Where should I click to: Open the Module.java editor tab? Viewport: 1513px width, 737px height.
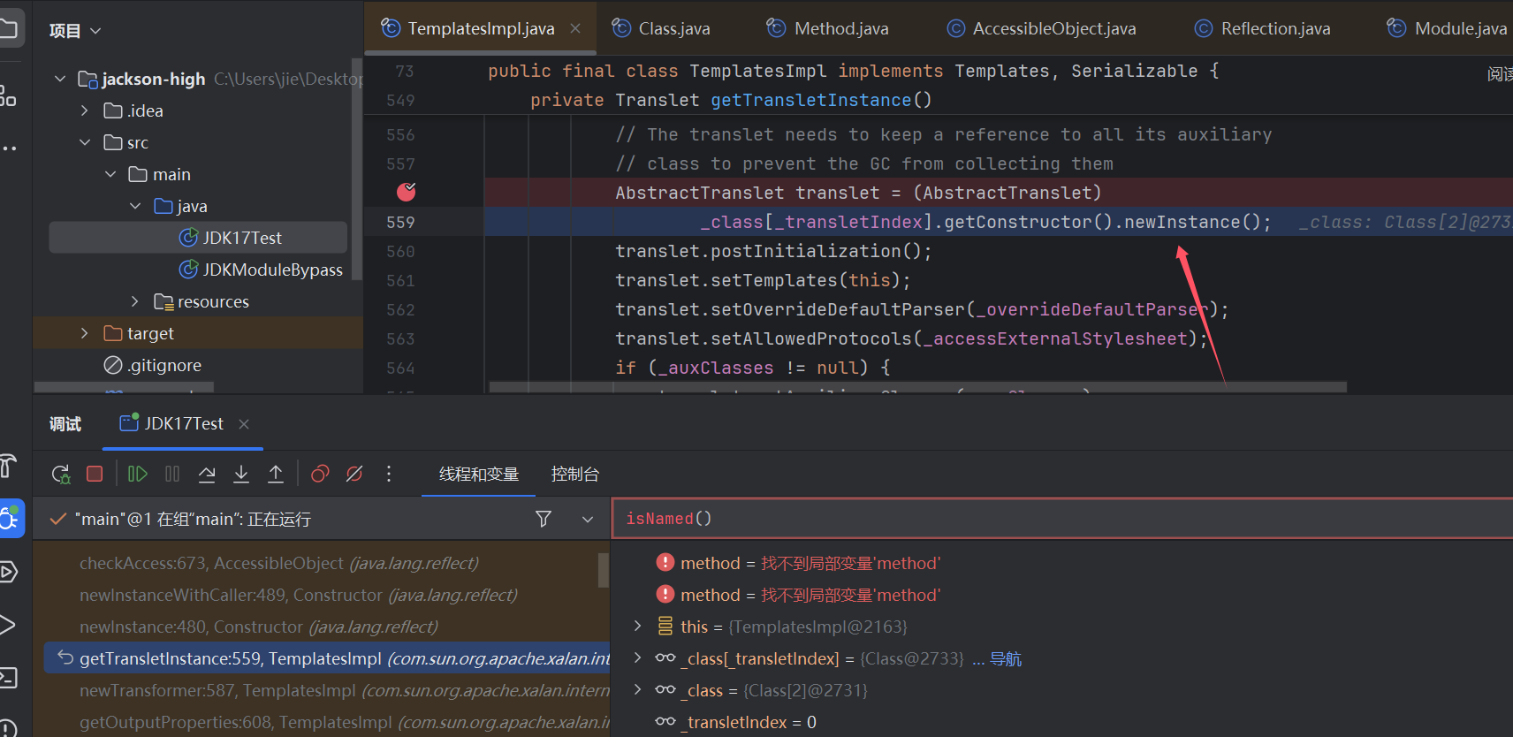pos(1448,29)
